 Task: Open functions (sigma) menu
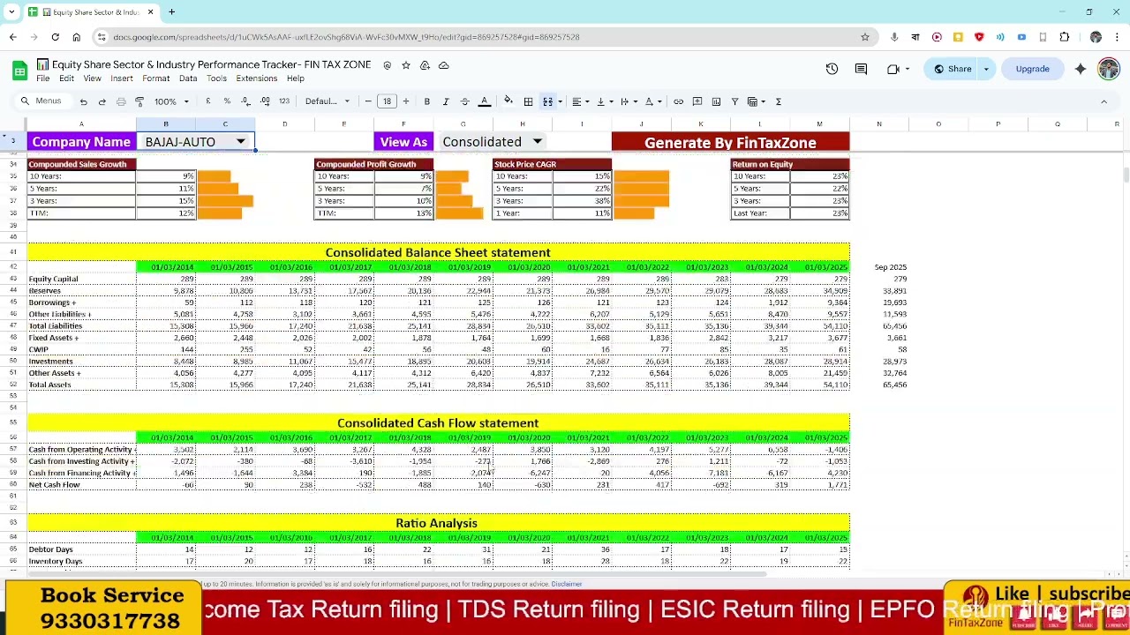click(x=779, y=101)
